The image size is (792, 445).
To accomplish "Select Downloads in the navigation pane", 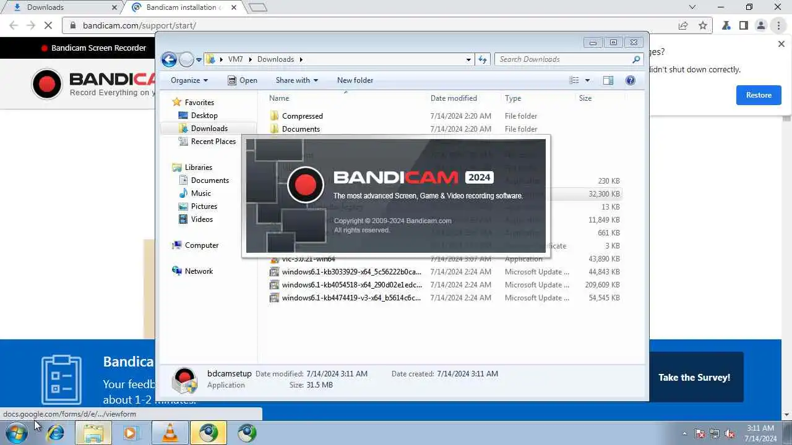I will click(x=209, y=129).
